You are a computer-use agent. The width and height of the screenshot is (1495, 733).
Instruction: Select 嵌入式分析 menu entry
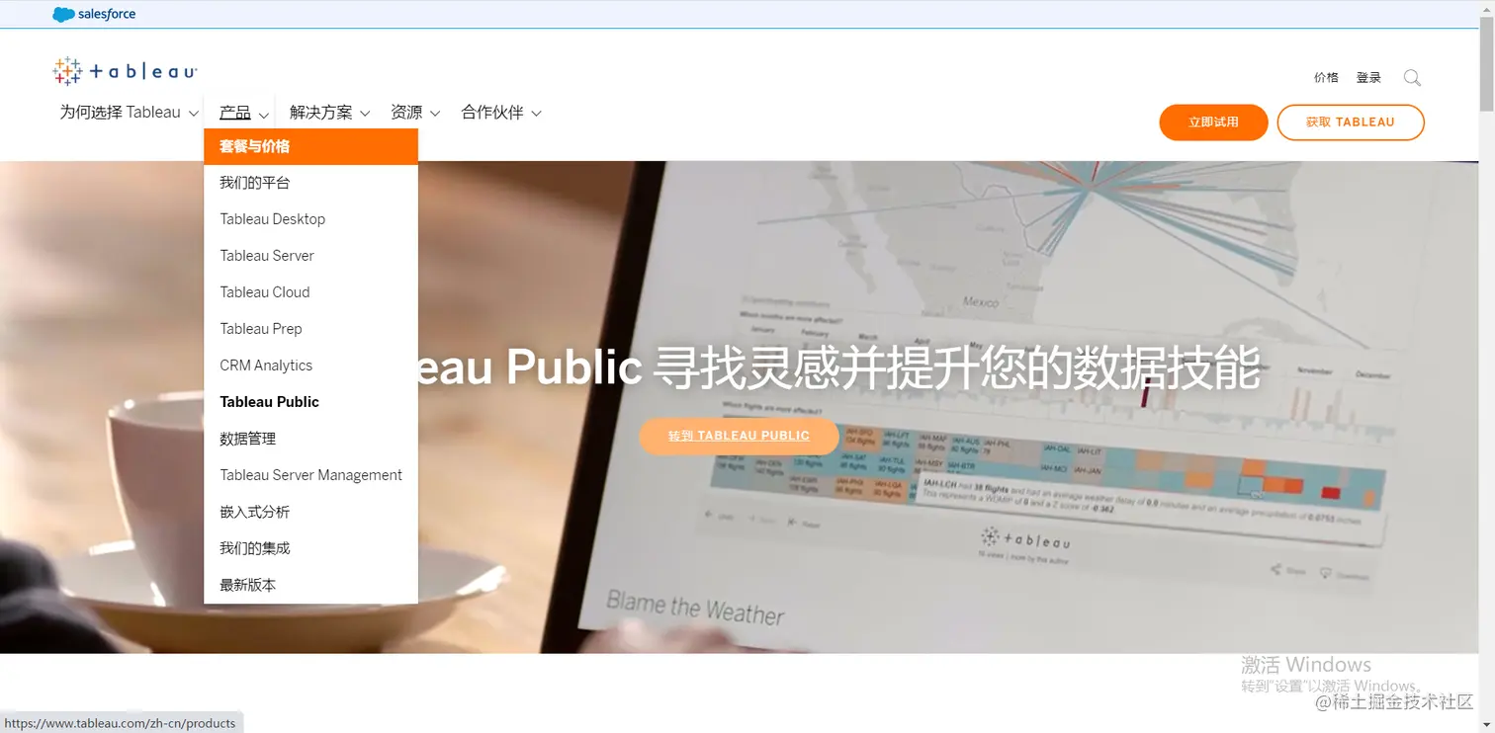pos(310,512)
